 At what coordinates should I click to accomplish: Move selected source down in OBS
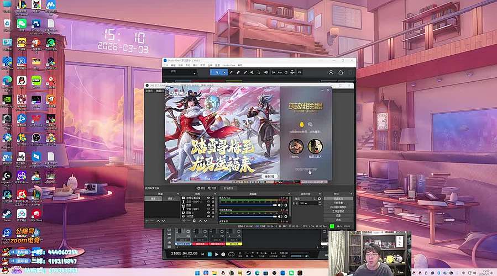[x=206, y=221]
